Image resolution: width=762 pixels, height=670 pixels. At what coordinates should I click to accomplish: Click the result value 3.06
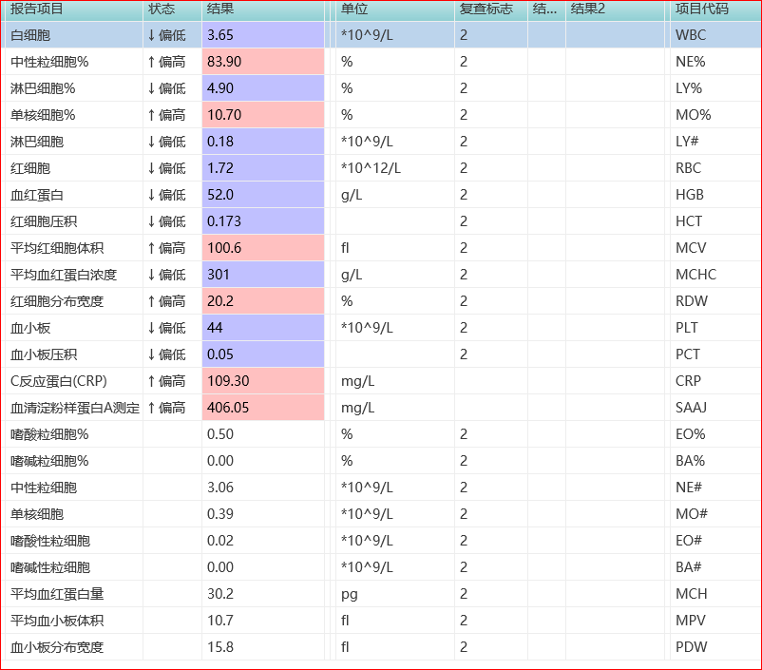click(220, 488)
